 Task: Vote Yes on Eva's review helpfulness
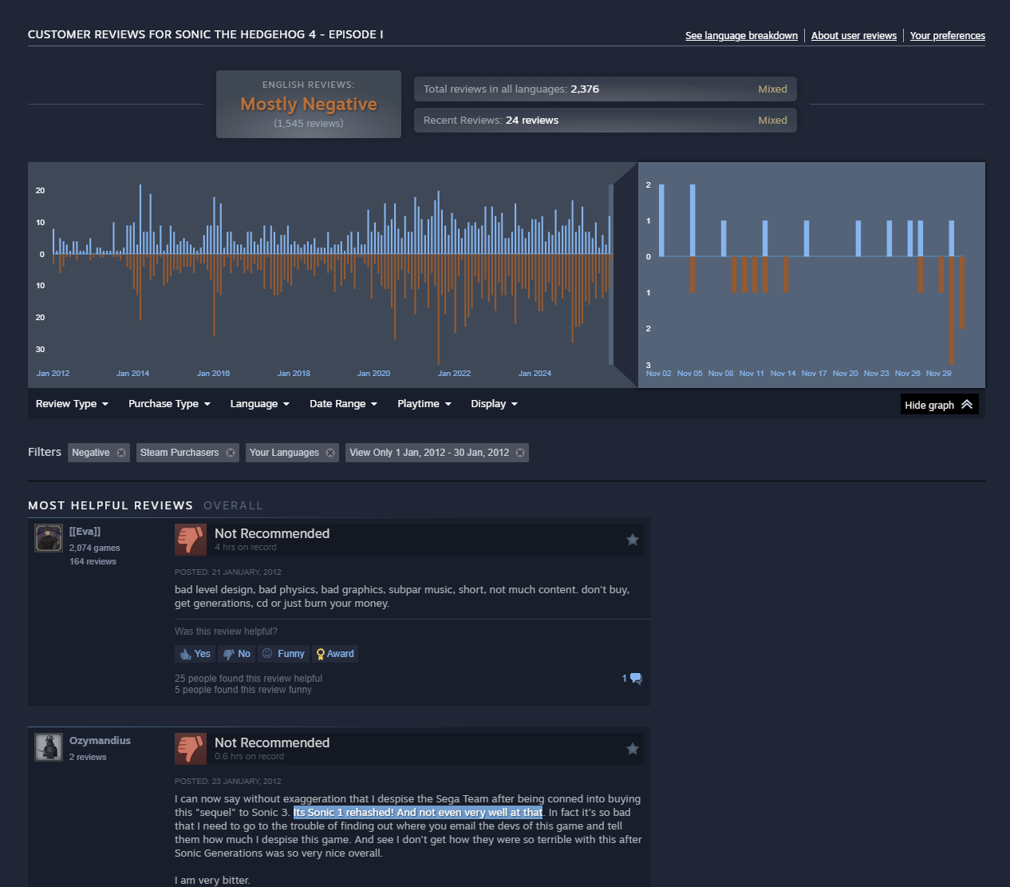[x=195, y=654]
